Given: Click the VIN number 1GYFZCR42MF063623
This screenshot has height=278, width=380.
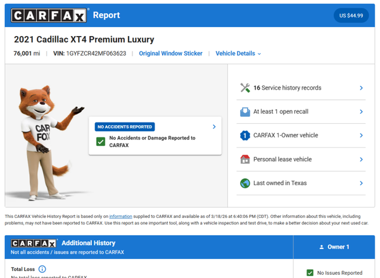Looking at the screenshot, I should tap(96, 54).
